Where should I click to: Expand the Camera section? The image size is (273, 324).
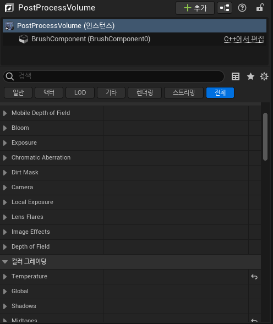click(5, 188)
